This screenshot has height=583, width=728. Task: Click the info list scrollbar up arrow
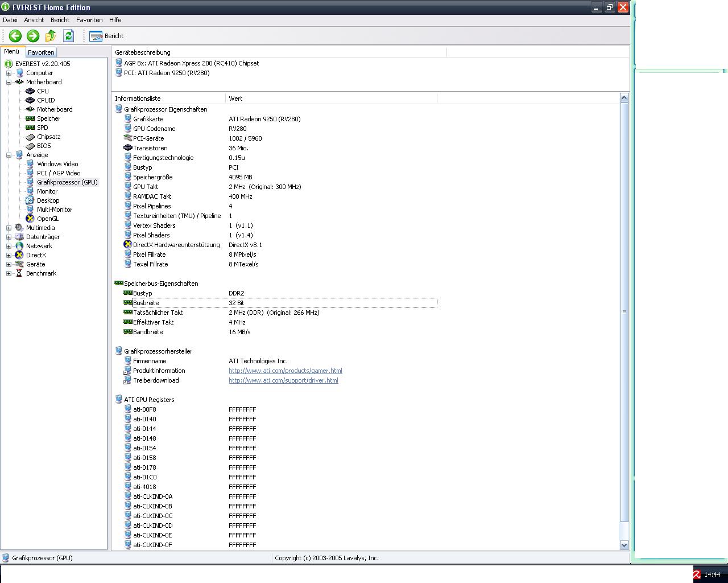pyautogui.click(x=624, y=98)
